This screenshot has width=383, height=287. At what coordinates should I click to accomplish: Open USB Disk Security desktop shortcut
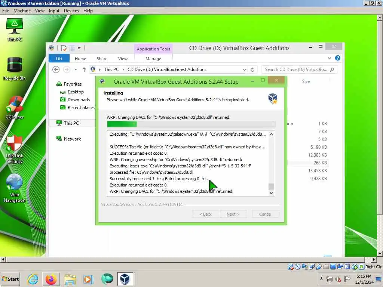(x=15, y=149)
